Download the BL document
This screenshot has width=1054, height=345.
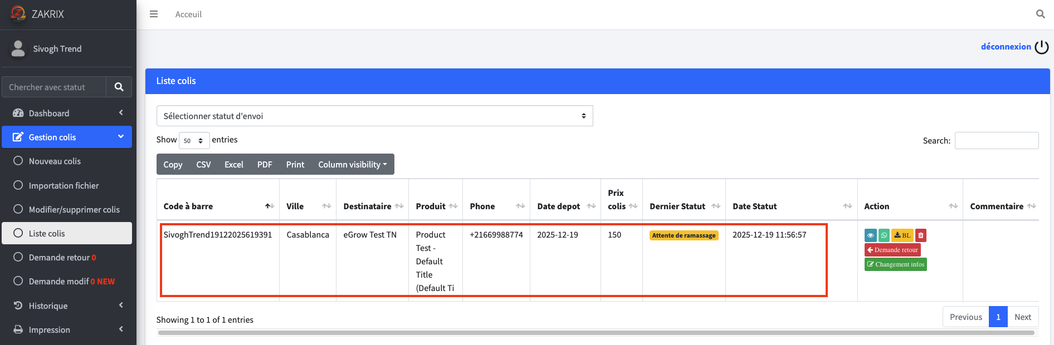tap(902, 235)
